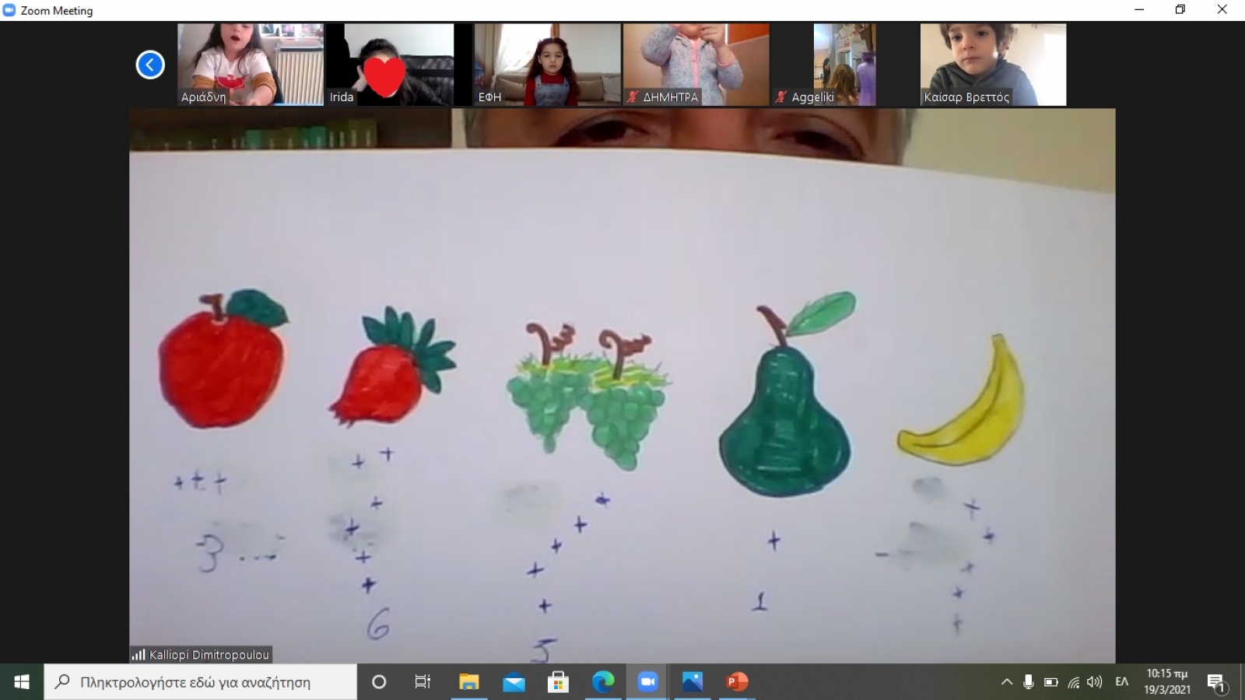Click the microphone icon in system tray
The width and height of the screenshot is (1245, 700).
tap(1028, 682)
